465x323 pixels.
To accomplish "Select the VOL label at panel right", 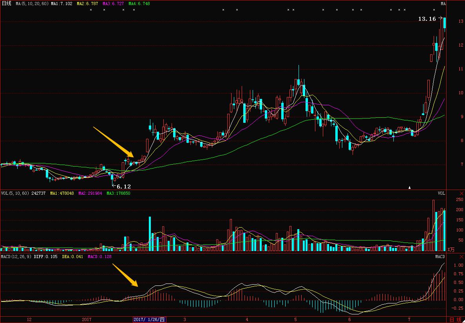I will pos(441,193).
